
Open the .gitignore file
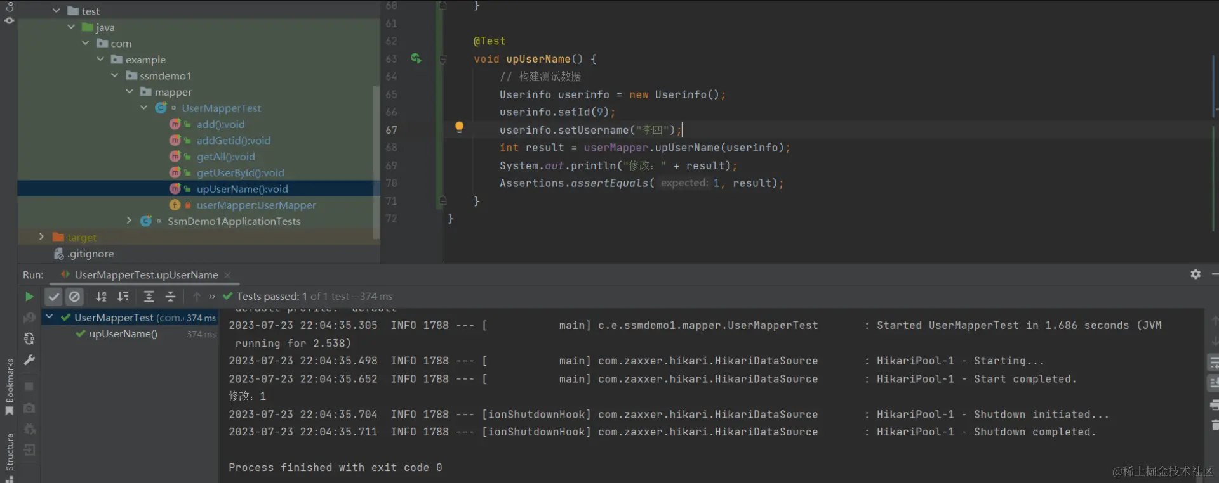pos(91,254)
